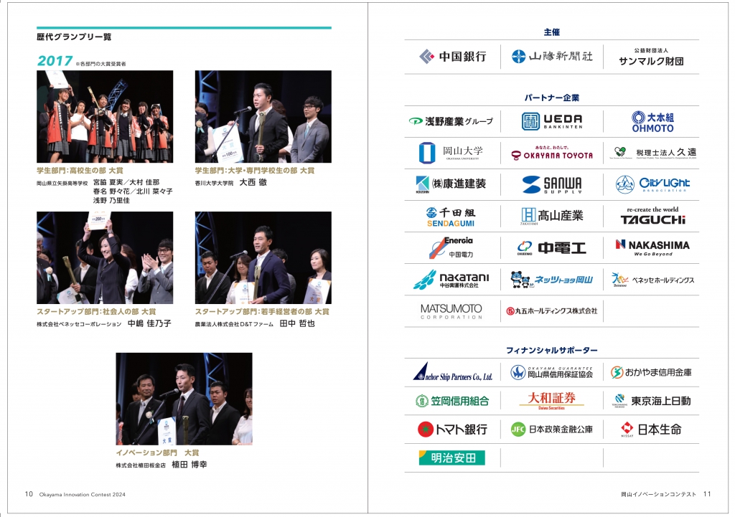Viewport: 735px width, 517px height.
Task: Open the 高山産業 logo
Action: [552, 216]
